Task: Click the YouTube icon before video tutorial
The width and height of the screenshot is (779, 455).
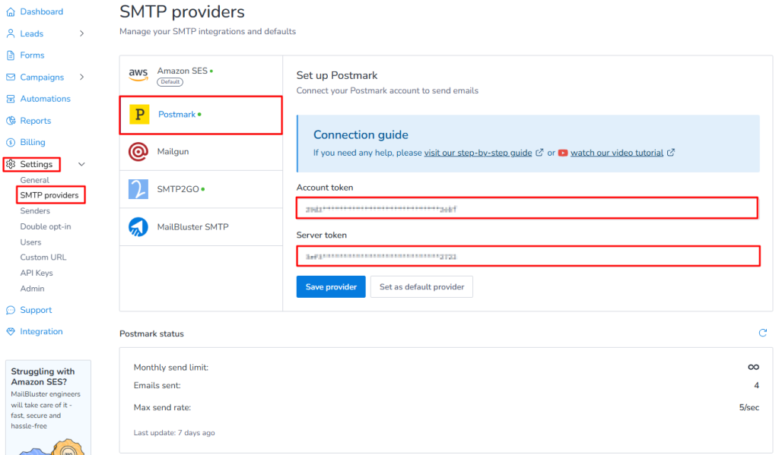Action: (x=562, y=153)
